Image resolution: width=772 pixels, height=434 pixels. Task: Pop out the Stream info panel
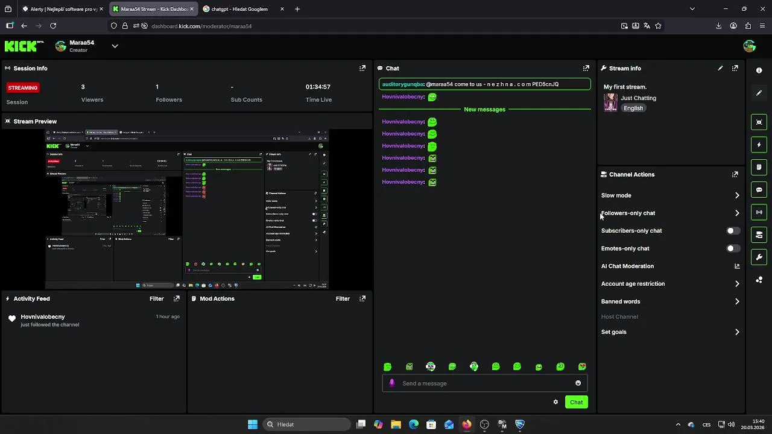(735, 68)
